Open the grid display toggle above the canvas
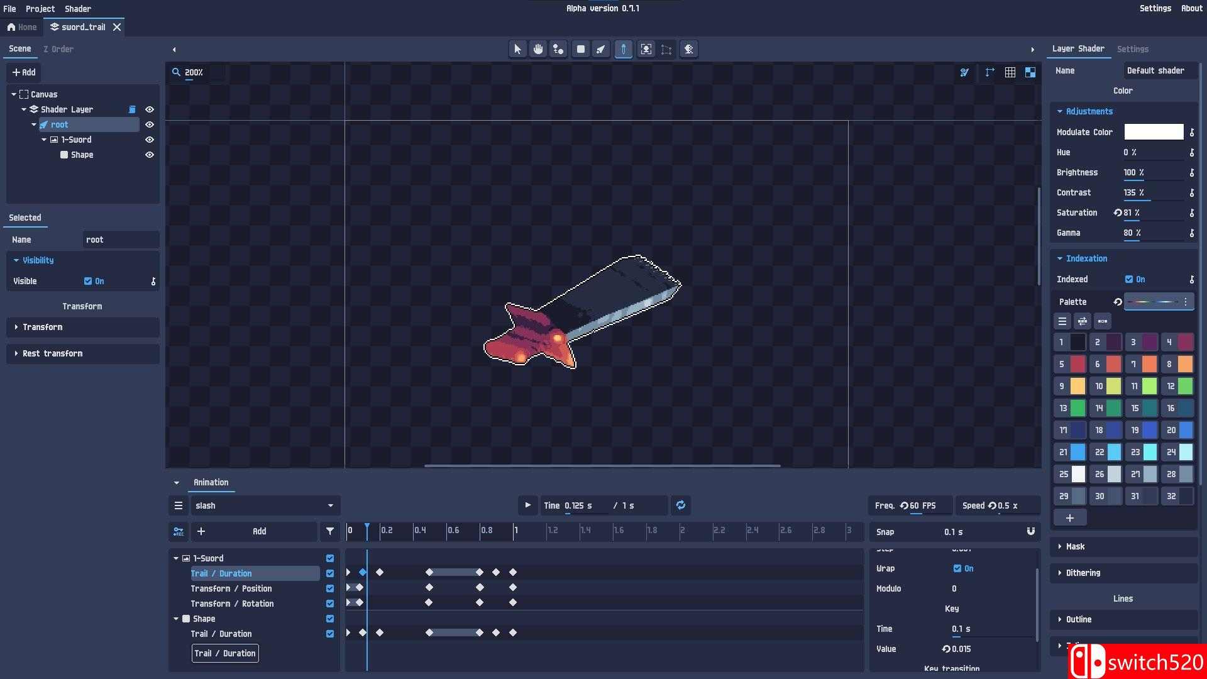This screenshot has height=679, width=1207. pos(1011,72)
